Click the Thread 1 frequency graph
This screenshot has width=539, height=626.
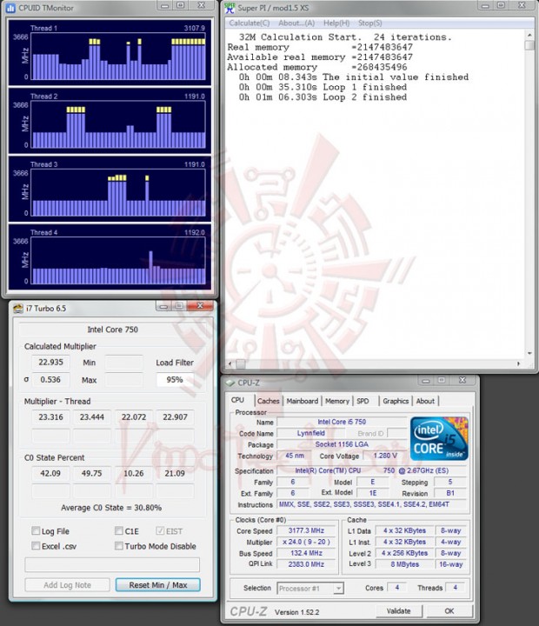pos(118,57)
